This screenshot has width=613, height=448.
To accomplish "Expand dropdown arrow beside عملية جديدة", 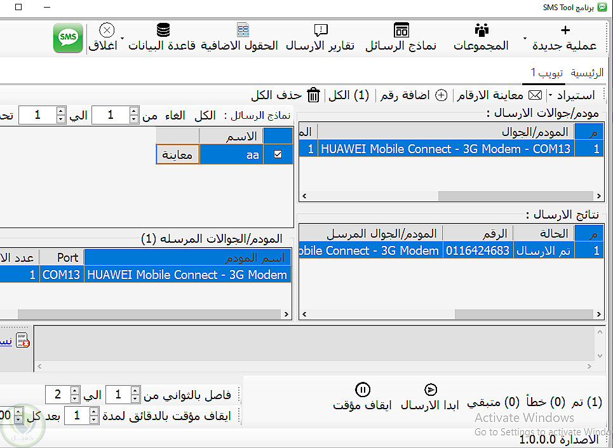I will pos(525,38).
